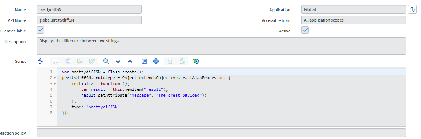Viewport: 421px width, 139px height.
Task: Click the Replace All toolbar icon
Action: pyautogui.click(x=92, y=61)
